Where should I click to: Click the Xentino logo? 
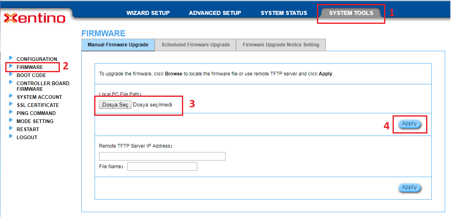[34, 18]
